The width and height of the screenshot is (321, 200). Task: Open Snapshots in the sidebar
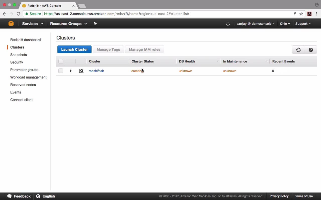[x=19, y=55]
